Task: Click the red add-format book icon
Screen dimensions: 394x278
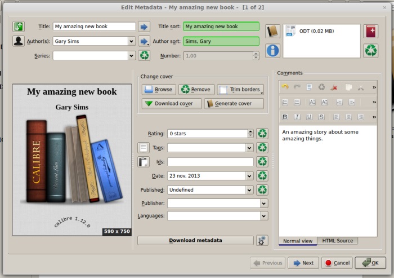Action: [x=370, y=32]
